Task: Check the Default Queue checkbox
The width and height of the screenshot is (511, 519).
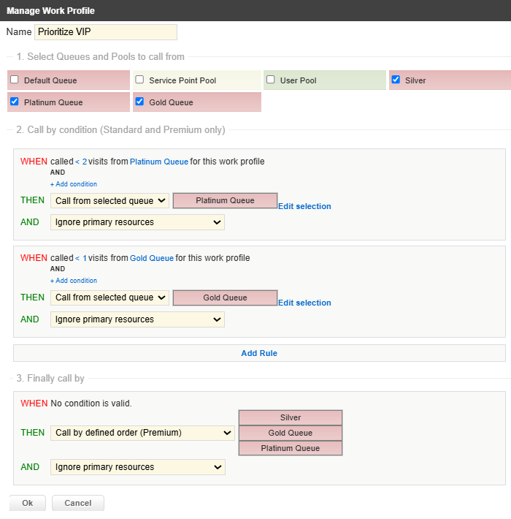Action: (15, 80)
